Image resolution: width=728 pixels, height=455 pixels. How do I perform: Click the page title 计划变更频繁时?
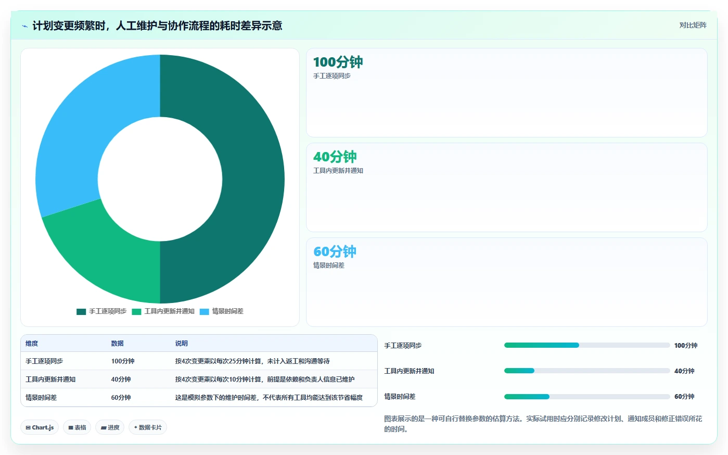(x=157, y=26)
